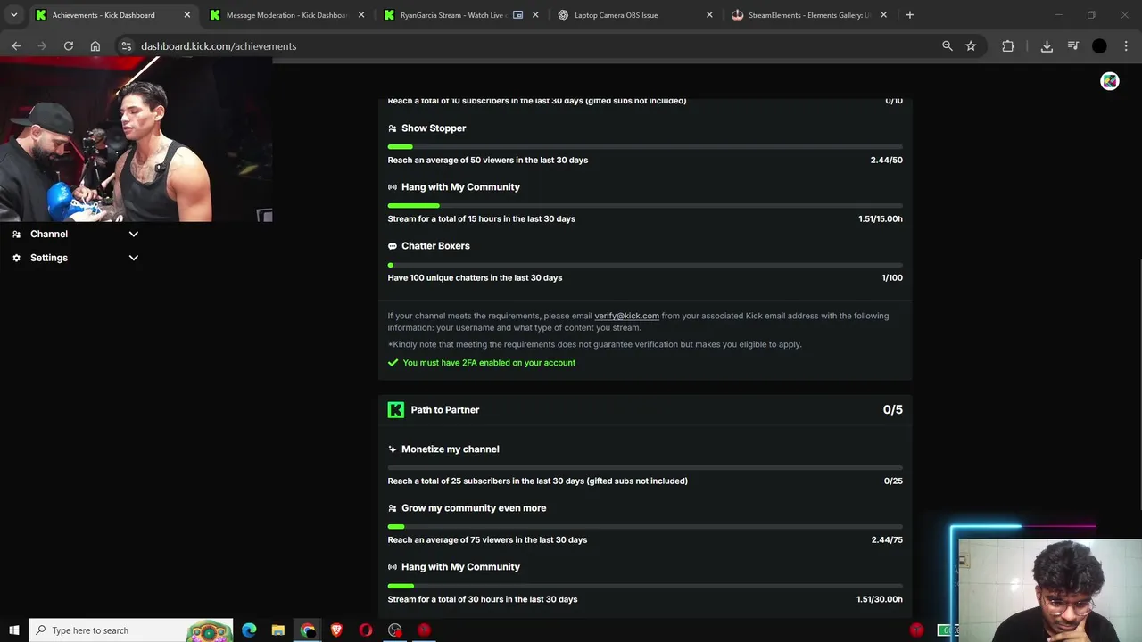Screen dimensions: 1142x642
Task: Switch to the Laptop Camera OBS Issue tab
Action: (x=625, y=15)
